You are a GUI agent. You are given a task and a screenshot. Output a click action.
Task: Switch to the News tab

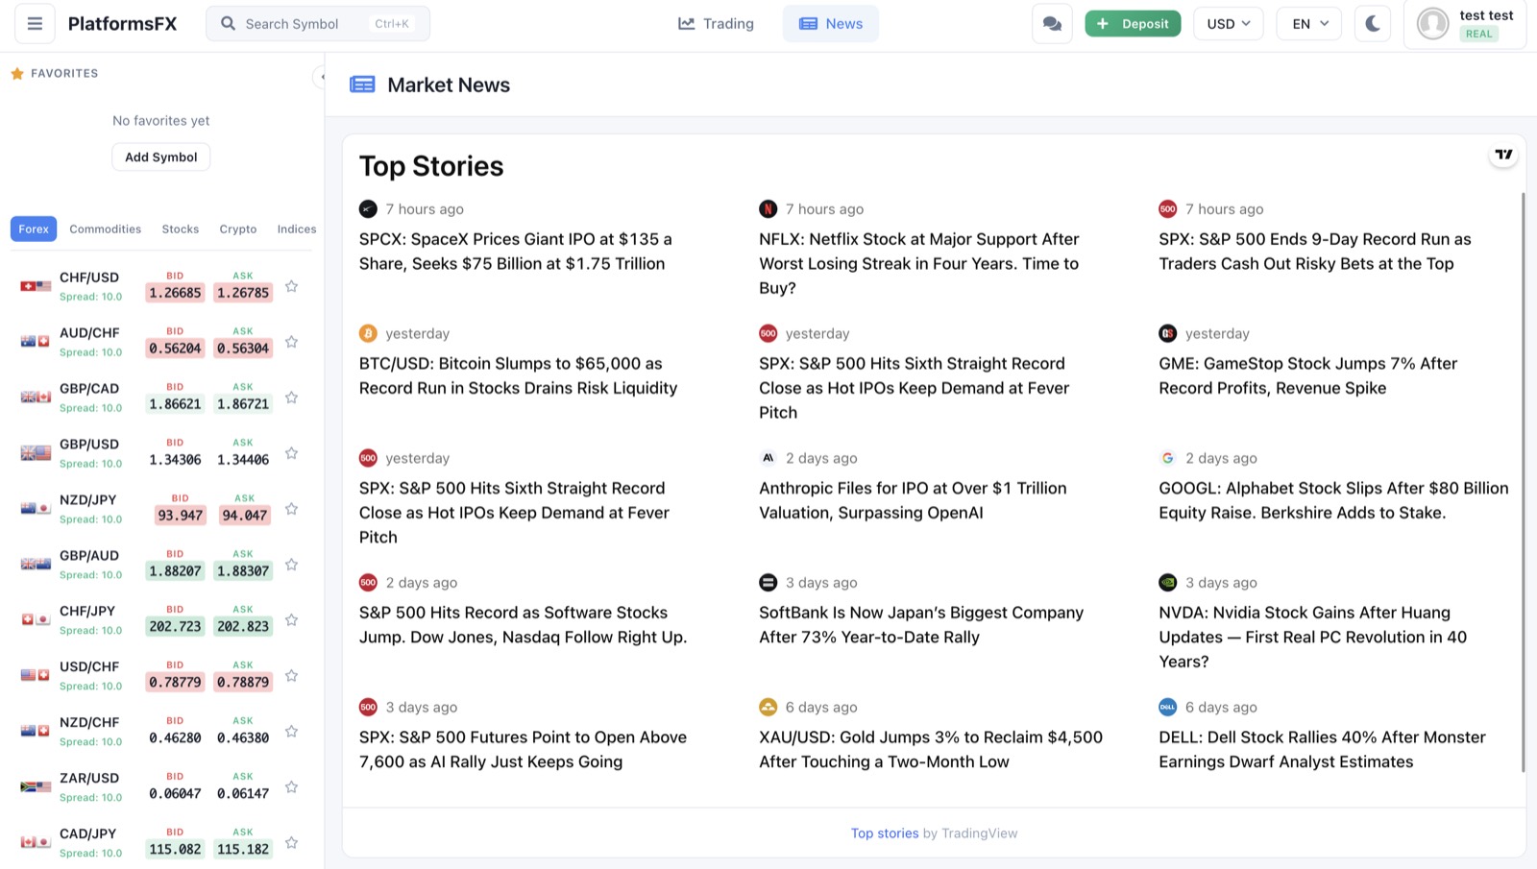click(831, 24)
